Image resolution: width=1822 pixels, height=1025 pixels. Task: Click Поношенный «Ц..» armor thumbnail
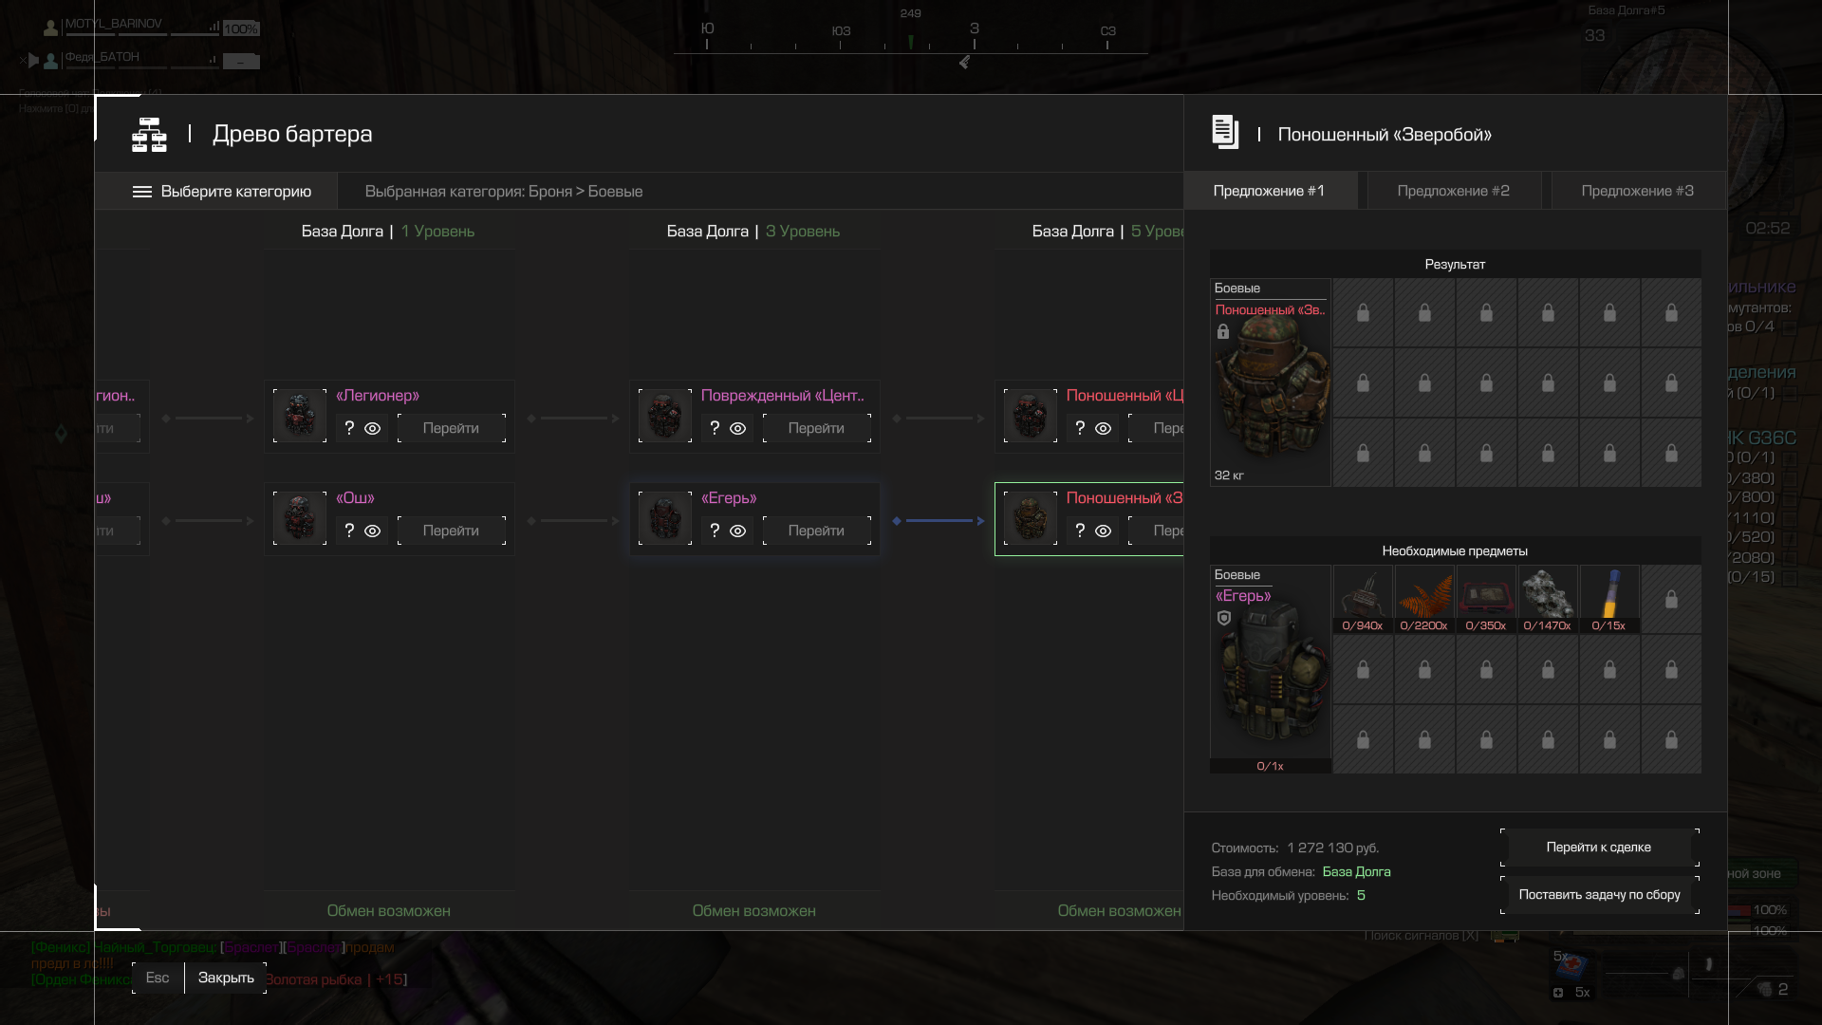point(1031,416)
